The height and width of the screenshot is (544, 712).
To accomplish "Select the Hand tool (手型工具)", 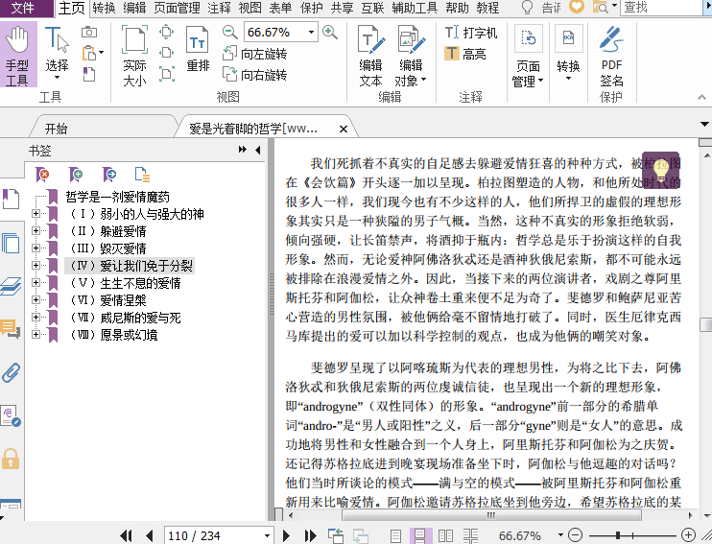I will coord(17,56).
